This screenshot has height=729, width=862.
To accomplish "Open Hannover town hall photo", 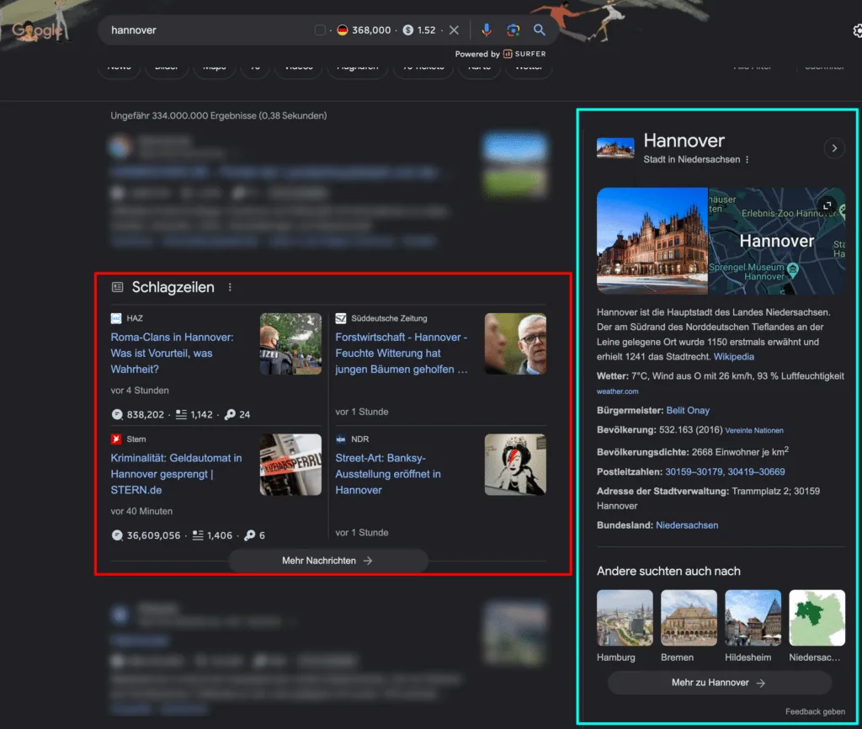I will (652, 241).
